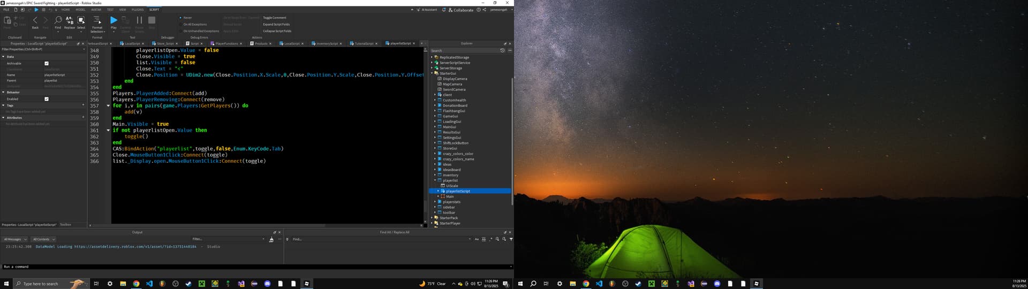Click the script editor horizontal scrollbar
The width and height of the screenshot is (1028, 289).
pos(209,225)
